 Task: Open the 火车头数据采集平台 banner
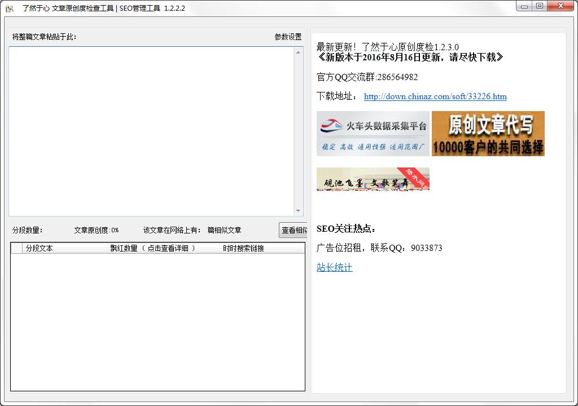tap(373, 134)
